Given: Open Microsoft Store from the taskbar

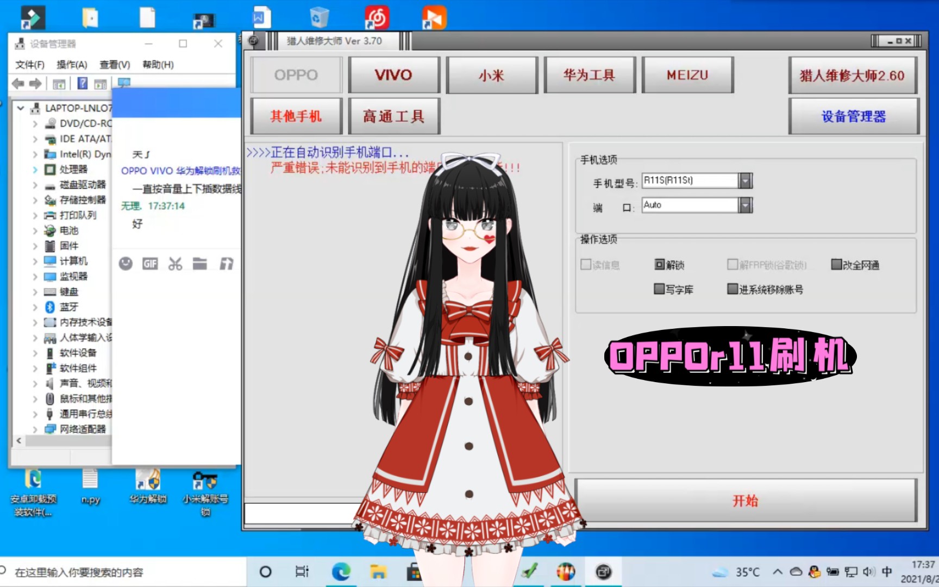Looking at the screenshot, I should [414, 572].
